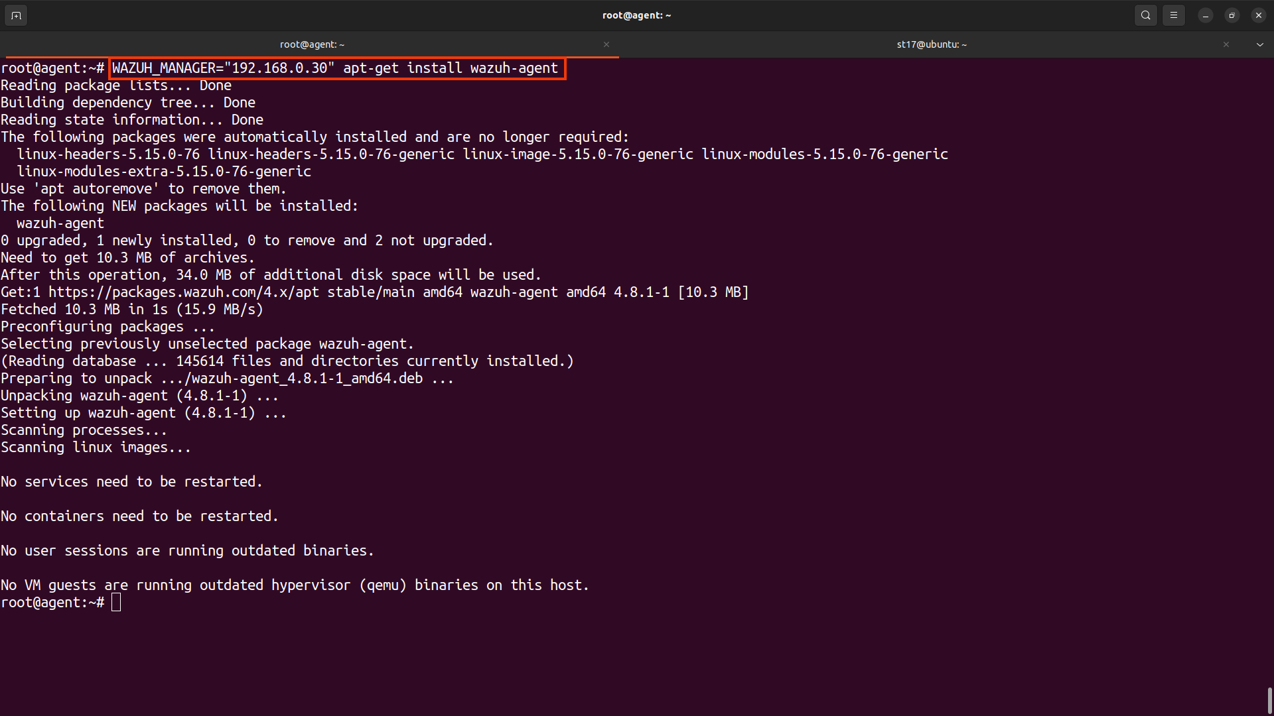Click 'No user sessions are running outdated binaries.'

[187, 551]
